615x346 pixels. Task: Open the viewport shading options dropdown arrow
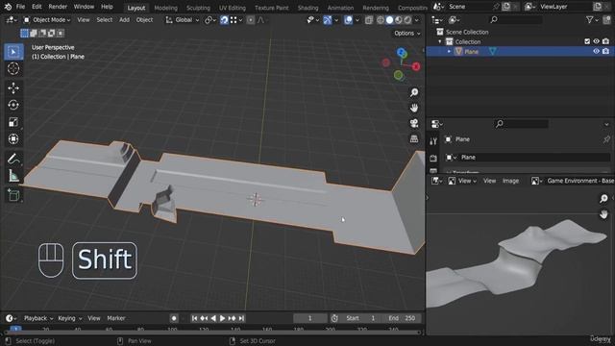click(x=417, y=20)
